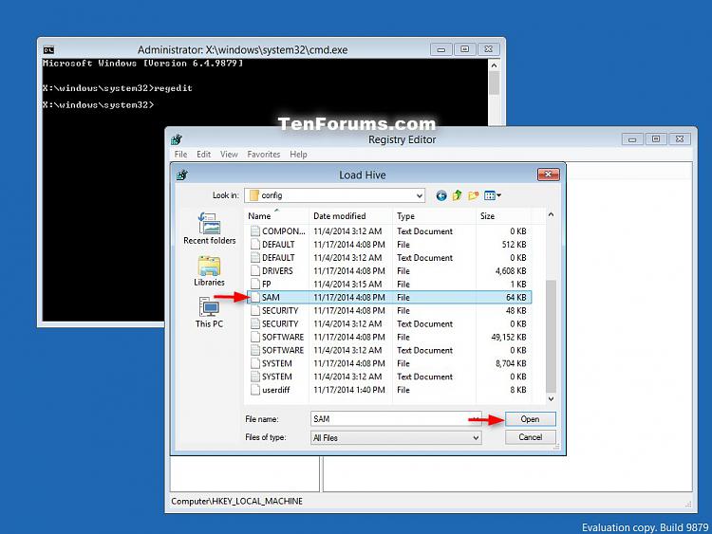Open the File name history dropdown
The width and height of the screenshot is (712, 534).
pyautogui.click(x=476, y=419)
